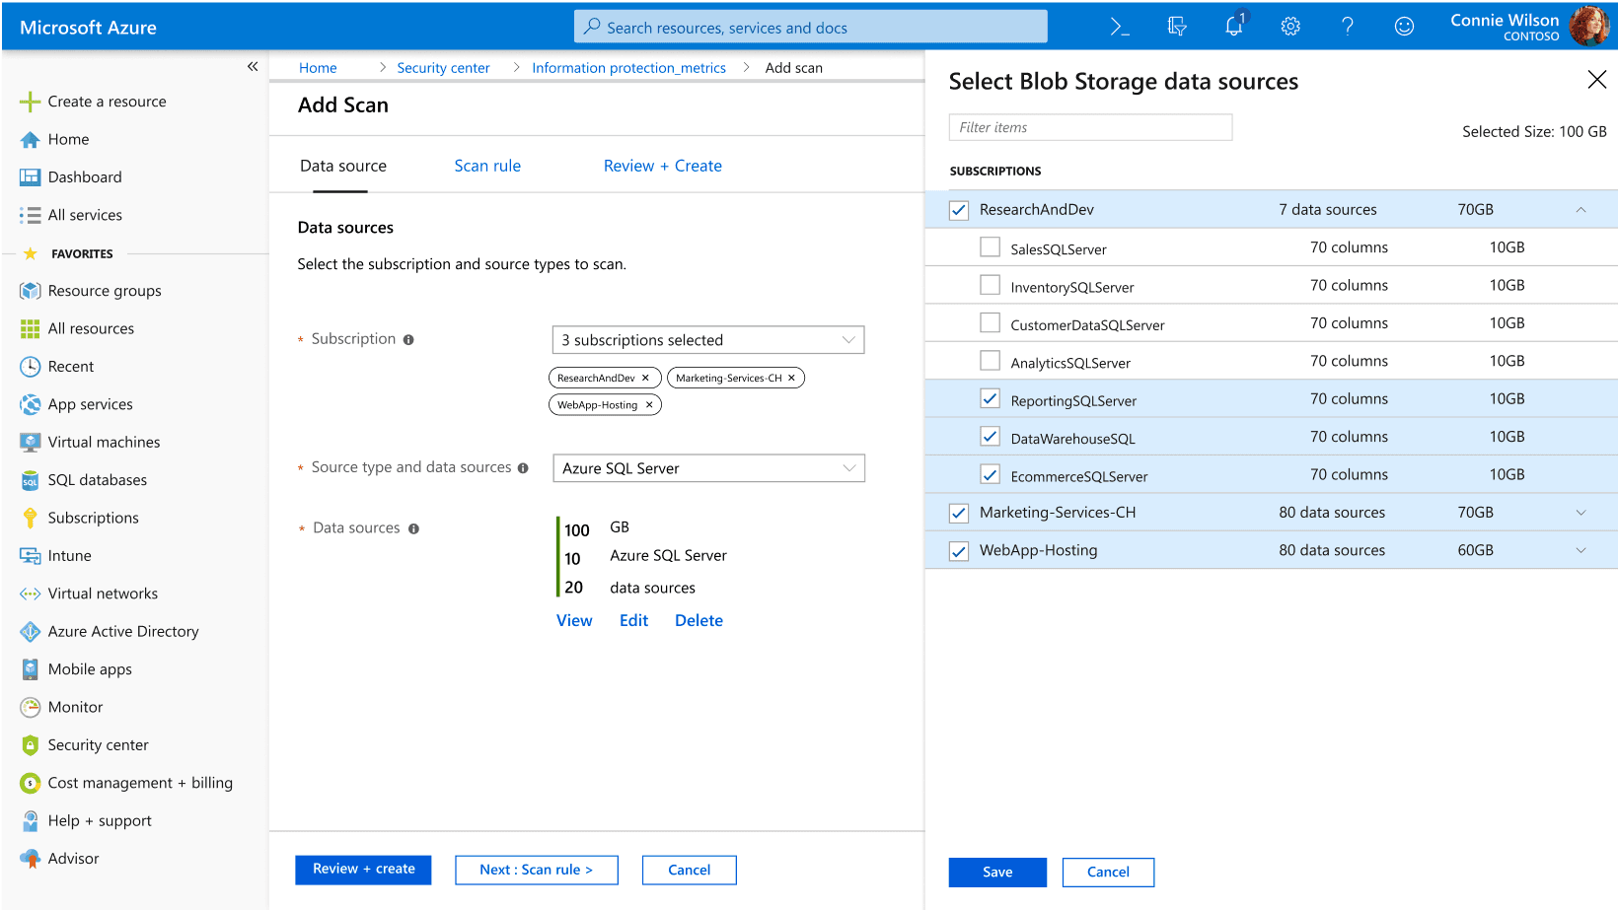Click the Cost management + billing icon

tap(31, 783)
